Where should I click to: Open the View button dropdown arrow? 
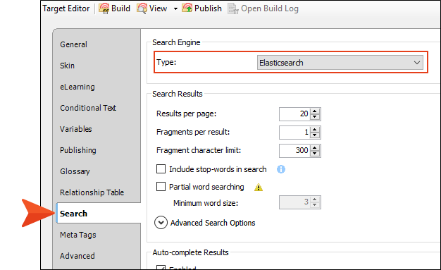tap(175, 8)
